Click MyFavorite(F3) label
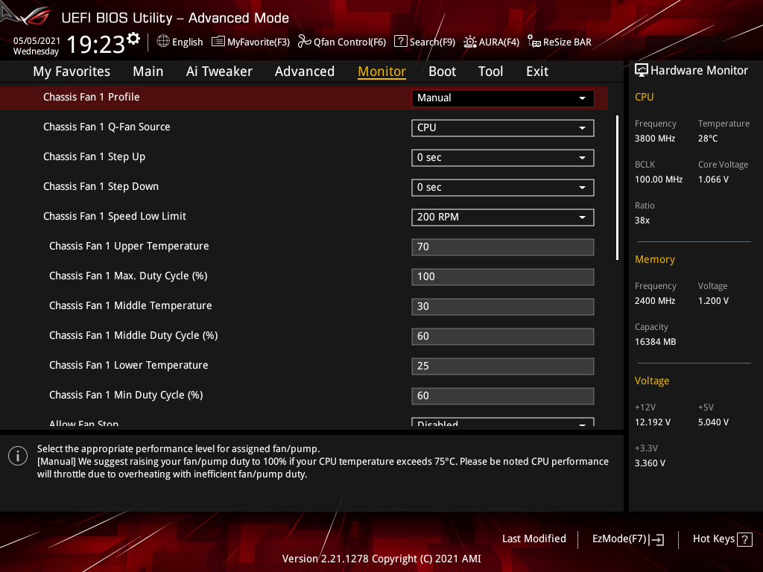763x572 pixels. [x=259, y=42]
